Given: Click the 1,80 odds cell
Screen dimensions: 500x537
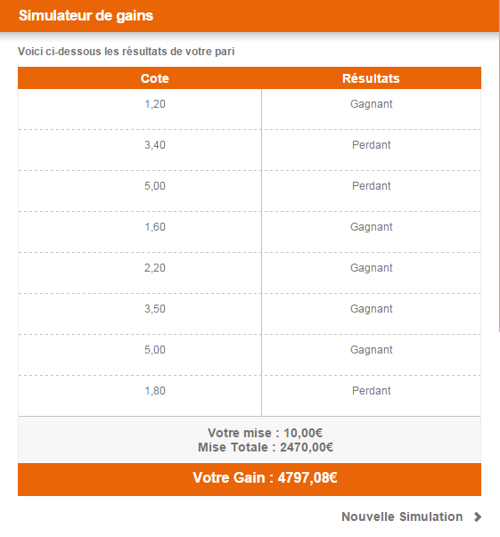Looking at the screenshot, I should click(155, 391).
